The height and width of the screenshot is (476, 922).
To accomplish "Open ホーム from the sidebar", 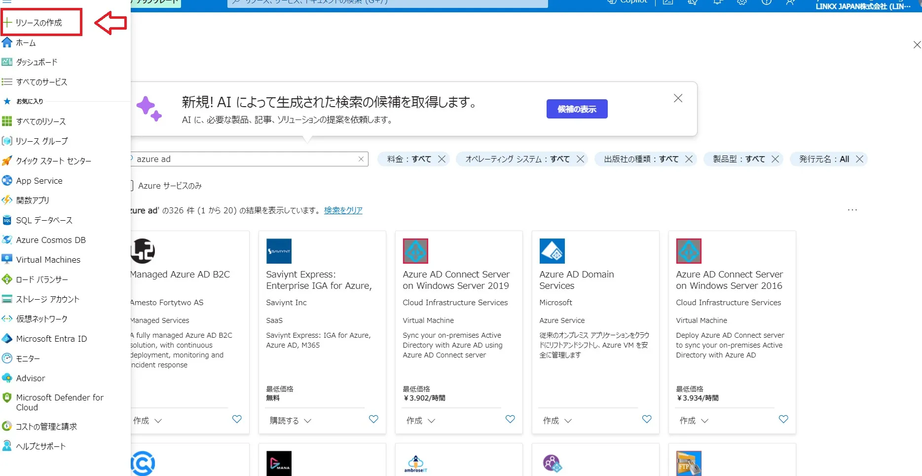I will (26, 43).
